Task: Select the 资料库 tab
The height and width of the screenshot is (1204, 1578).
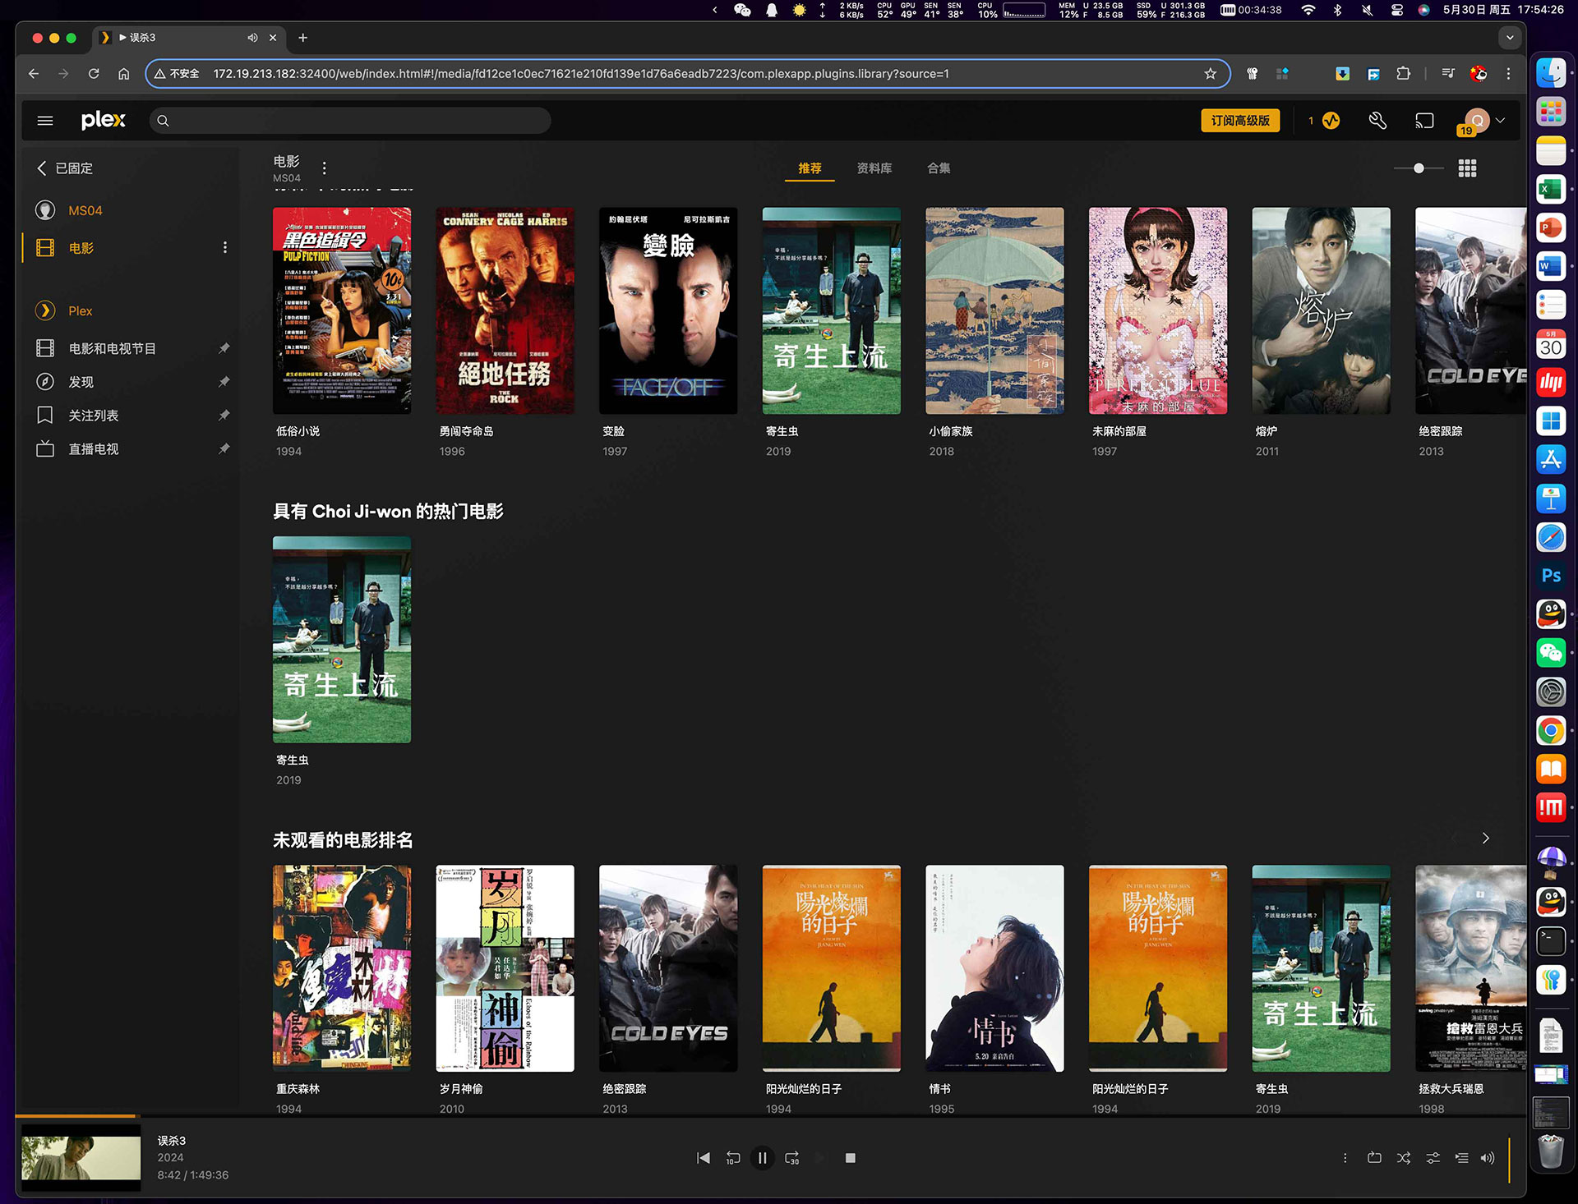Action: tap(874, 168)
